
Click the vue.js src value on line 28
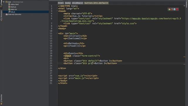pos(79,76)
